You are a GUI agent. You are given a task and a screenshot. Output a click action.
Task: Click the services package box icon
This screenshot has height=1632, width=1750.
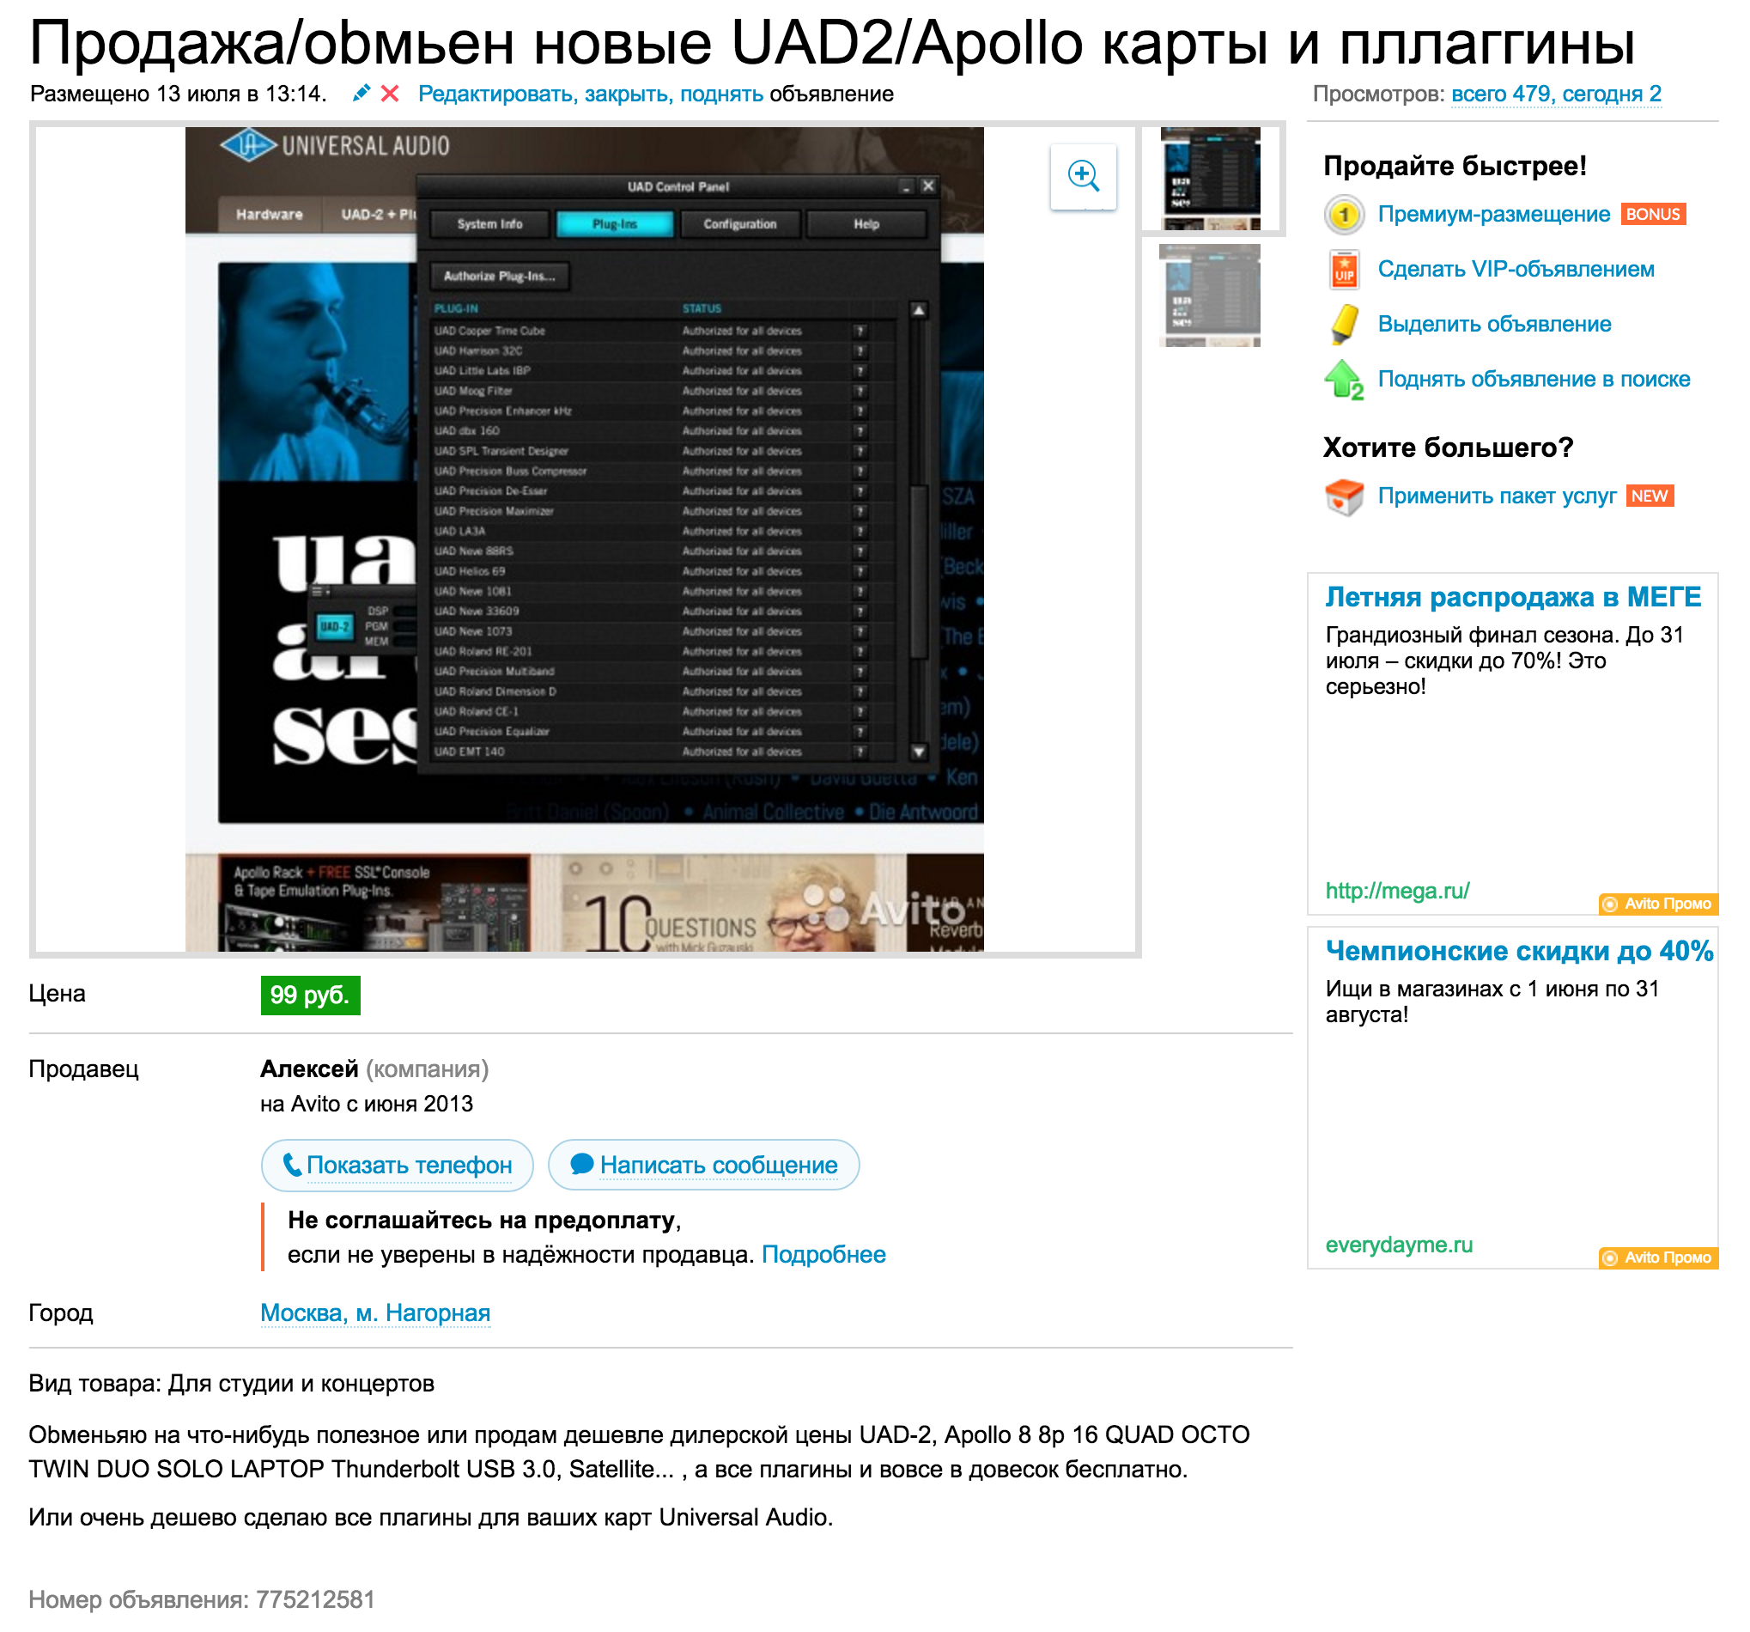(1343, 496)
